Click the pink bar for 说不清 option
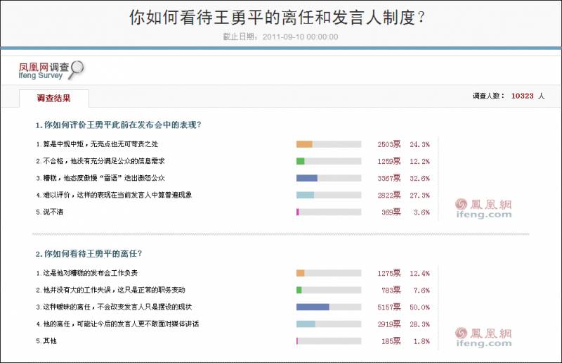Viewport: 562px width, 363px height. pyautogui.click(x=298, y=212)
